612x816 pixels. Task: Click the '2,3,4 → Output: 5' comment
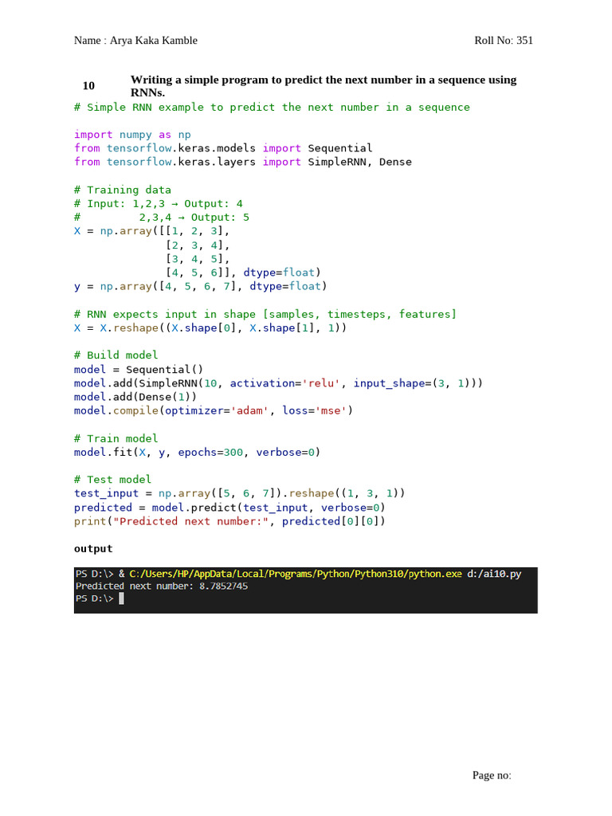coord(194,218)
